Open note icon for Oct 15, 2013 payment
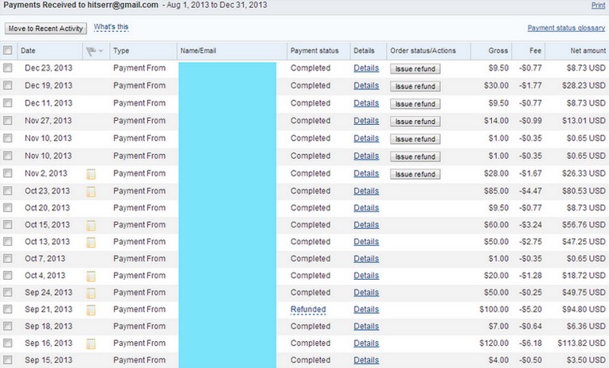The height and width of the screenshot is (368, 609). pyautogui.click(x=91, y=226)
